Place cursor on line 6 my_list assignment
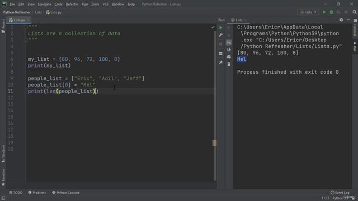 click(x=74, y=59)
